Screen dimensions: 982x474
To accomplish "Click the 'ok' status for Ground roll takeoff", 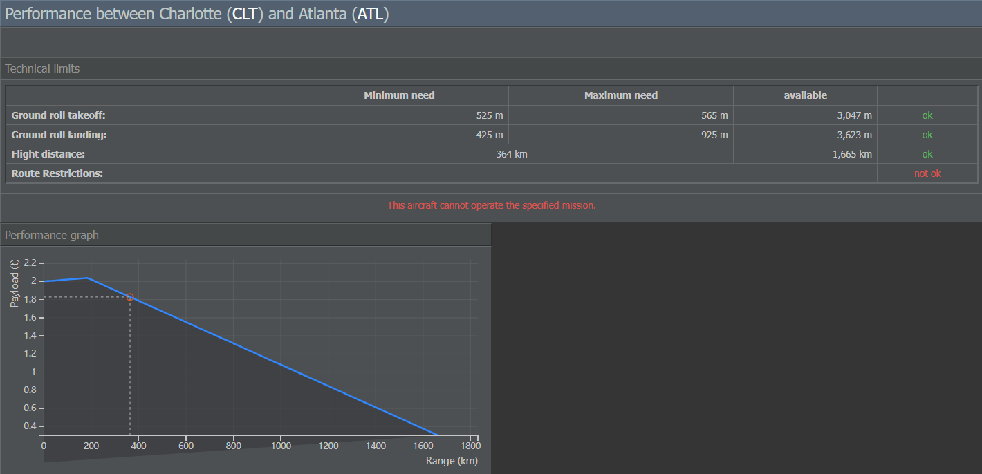I will click(927, 115).
